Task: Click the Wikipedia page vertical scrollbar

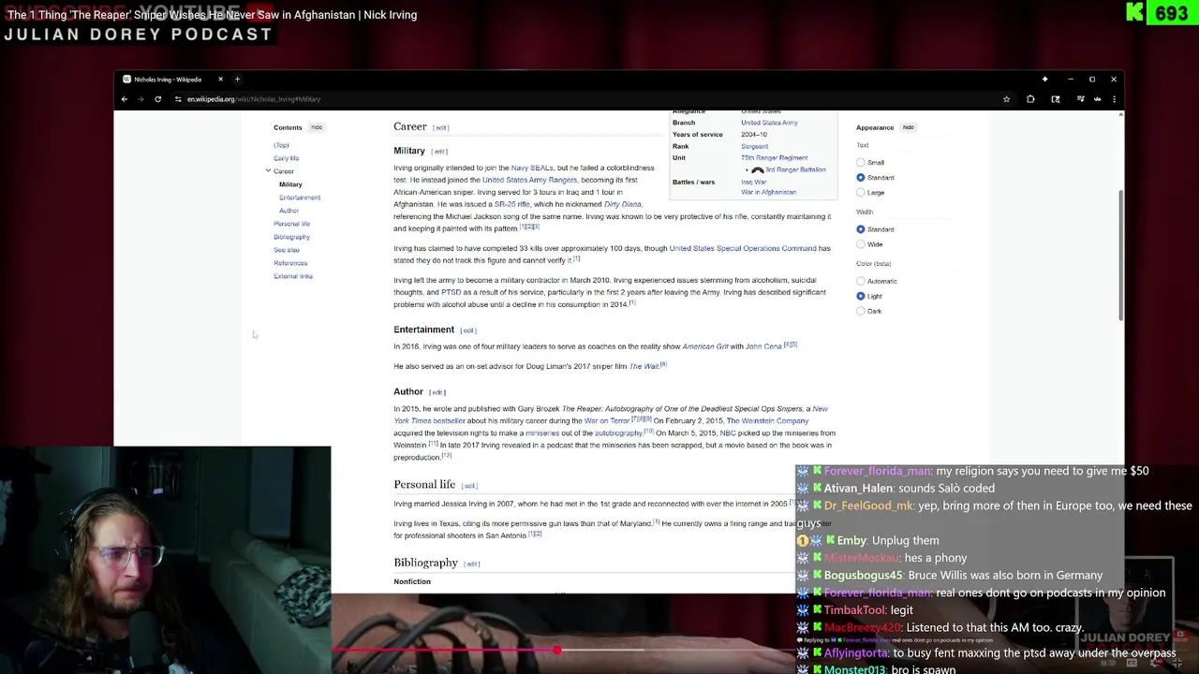Action: pyautogui.click(x=1120, y=255)
